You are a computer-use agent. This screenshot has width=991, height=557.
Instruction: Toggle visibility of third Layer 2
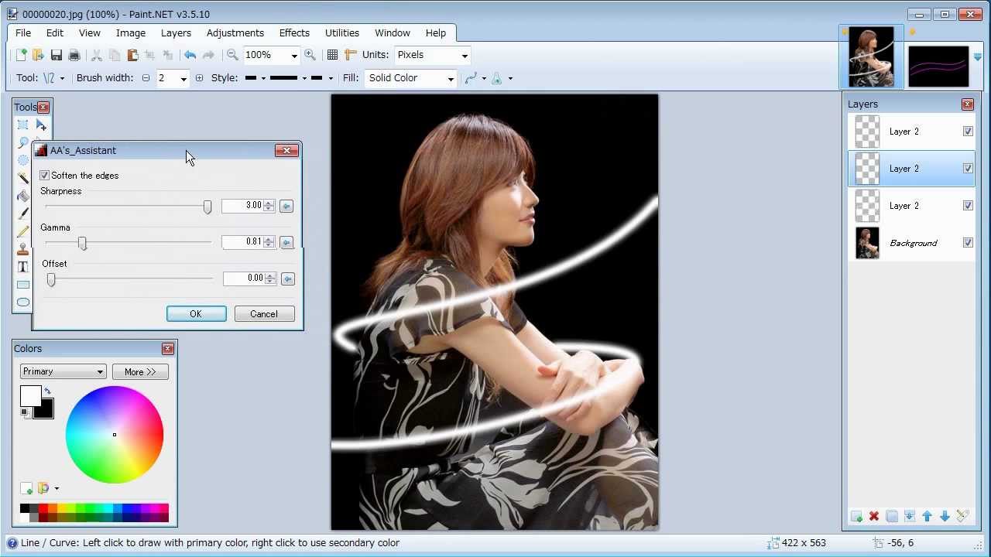pyautogui.click(x=968, y=206)
